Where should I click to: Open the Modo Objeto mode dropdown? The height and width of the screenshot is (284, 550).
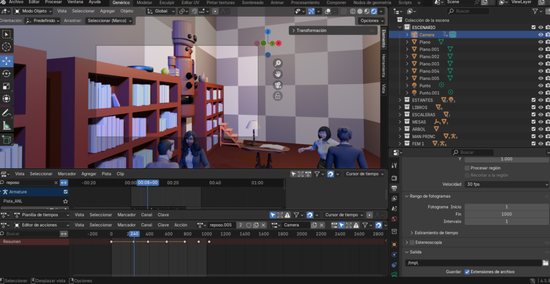tap(33, 11)
